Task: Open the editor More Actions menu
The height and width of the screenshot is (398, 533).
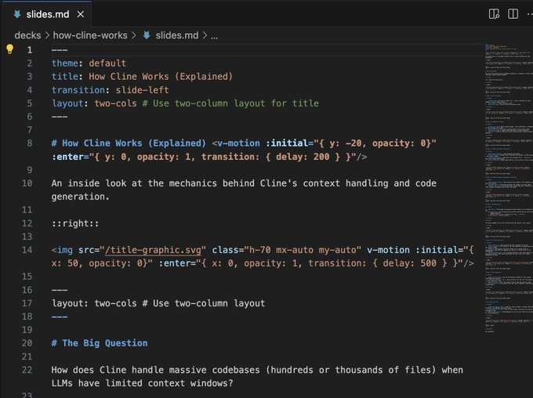Action: [530, 14]
